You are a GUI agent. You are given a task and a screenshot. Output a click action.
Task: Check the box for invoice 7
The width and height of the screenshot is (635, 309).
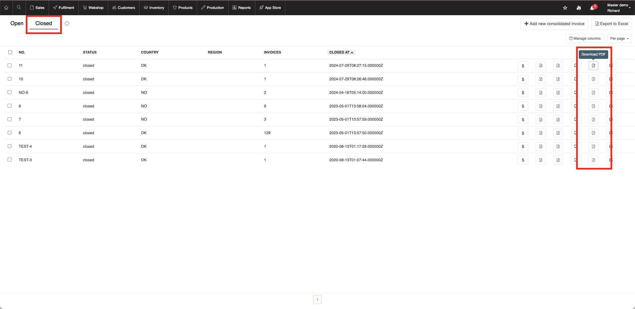[10, 119]
